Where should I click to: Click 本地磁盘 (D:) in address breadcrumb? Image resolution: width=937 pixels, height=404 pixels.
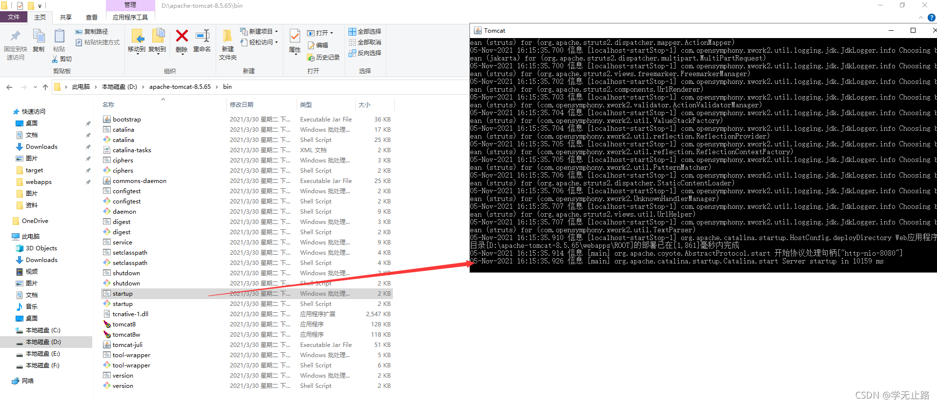pos(120,87)
